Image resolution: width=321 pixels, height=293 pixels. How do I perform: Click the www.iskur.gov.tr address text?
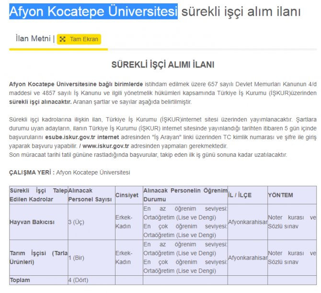(105, 146)
